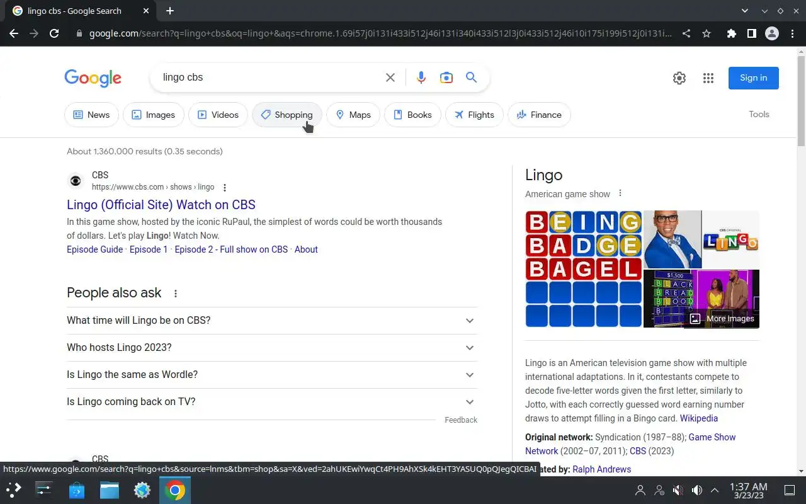Expand 'Who hosts Lingo 2023?' question
The image size is (806, 504).
pos(271,348)
